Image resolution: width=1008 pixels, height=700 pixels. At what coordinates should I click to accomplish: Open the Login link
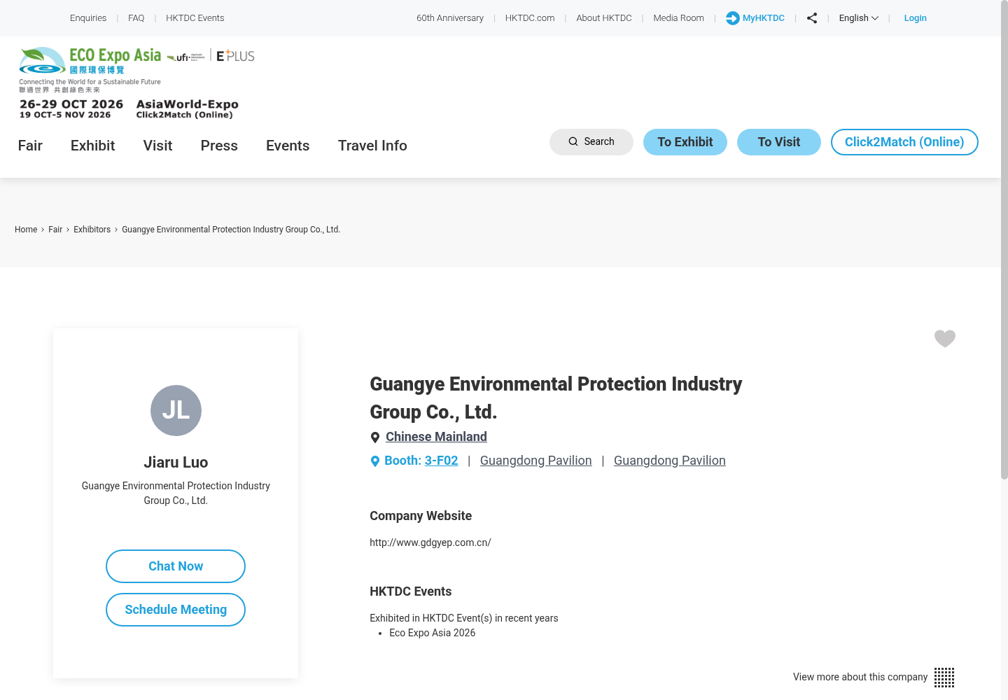click(915, 18)
